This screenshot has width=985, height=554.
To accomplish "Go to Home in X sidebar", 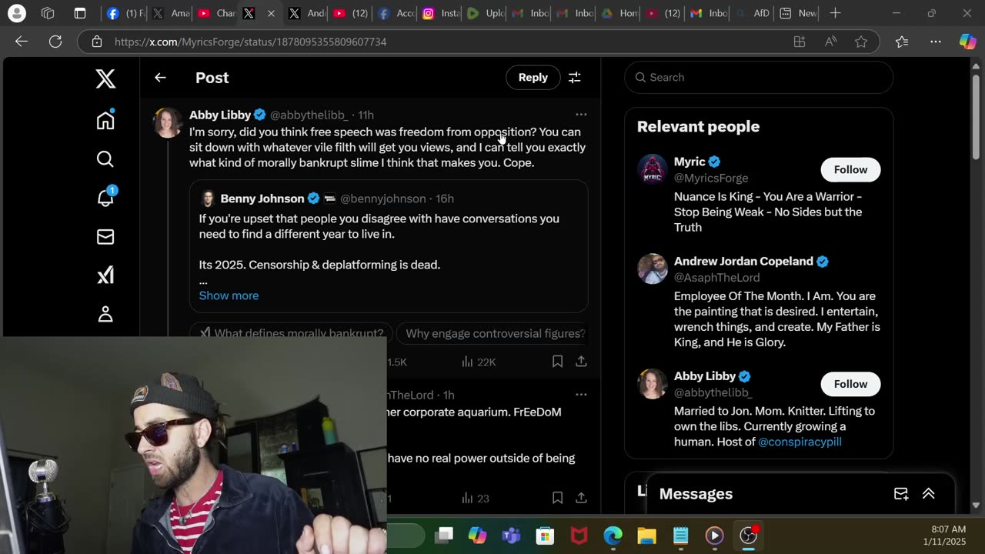I will (105, 119).
